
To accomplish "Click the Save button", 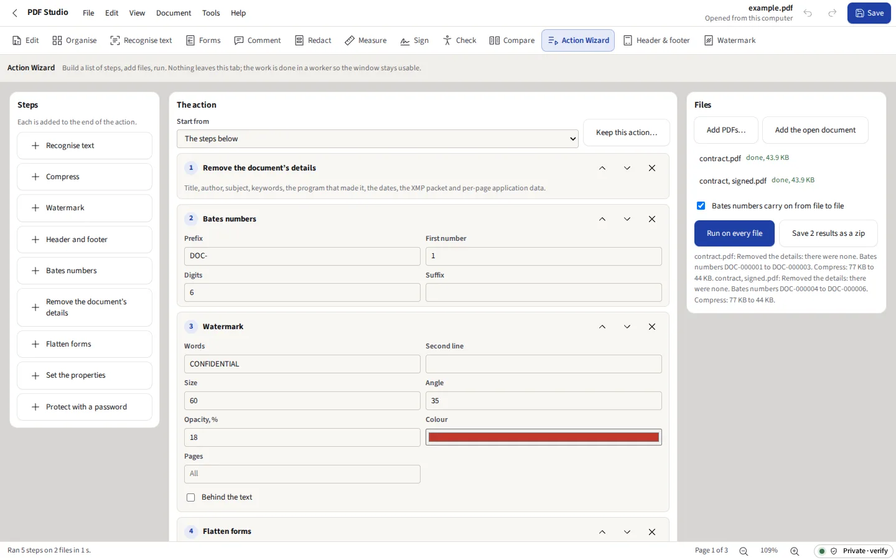I will 869,13.
